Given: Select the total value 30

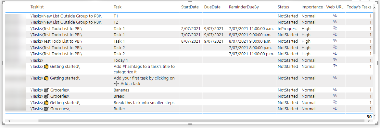Looking at the screenshot, I should 369,117.
